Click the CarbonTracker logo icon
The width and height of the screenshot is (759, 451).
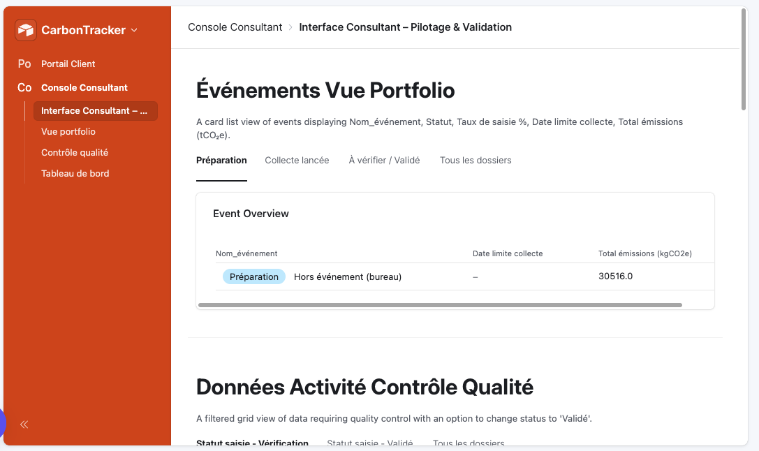click(26, 30)
